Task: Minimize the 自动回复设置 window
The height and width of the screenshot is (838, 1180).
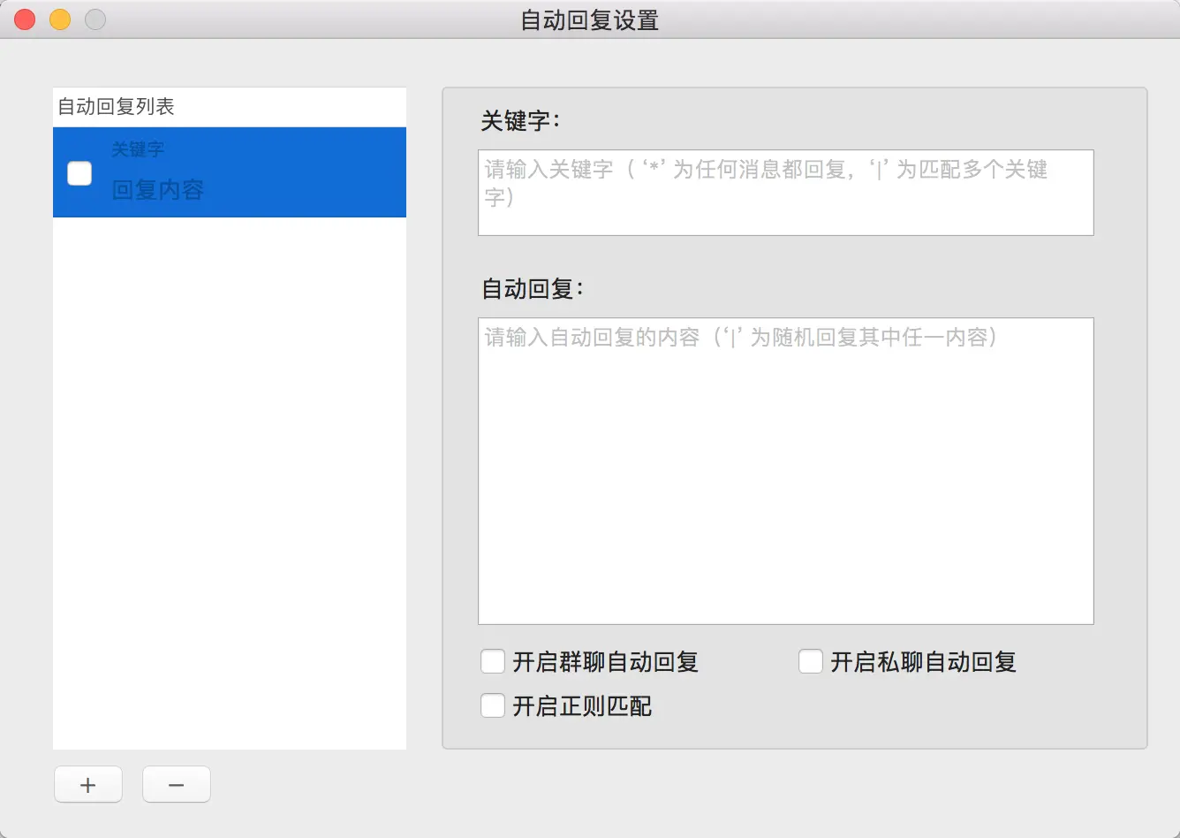Action: tap(60, 19)
